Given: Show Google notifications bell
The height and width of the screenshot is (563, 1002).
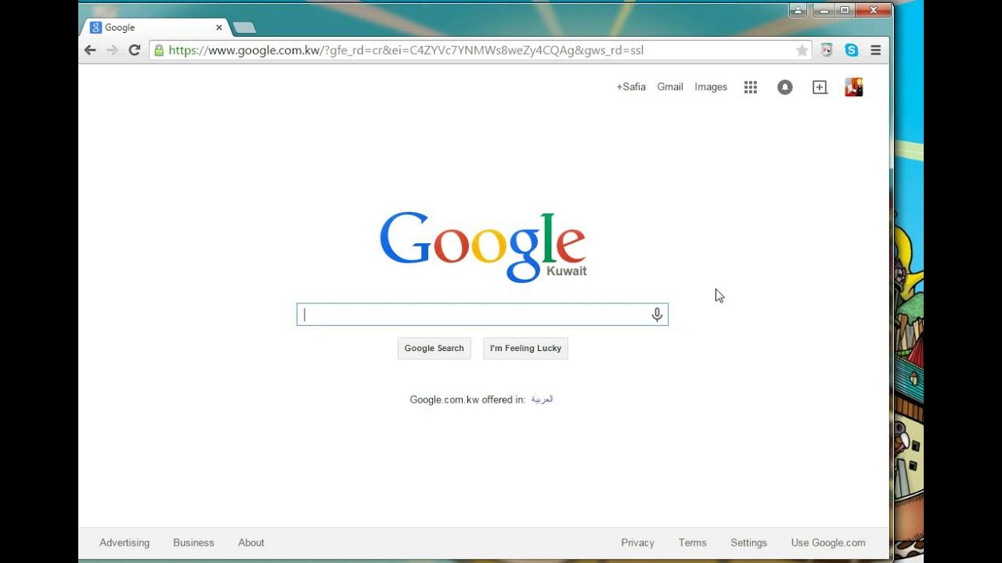Looking at the screenshot, I should [785, 88].
